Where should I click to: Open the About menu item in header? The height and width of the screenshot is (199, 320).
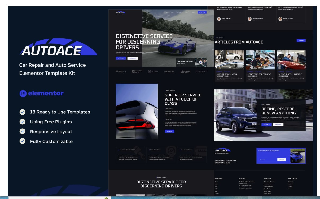point(172,12)
